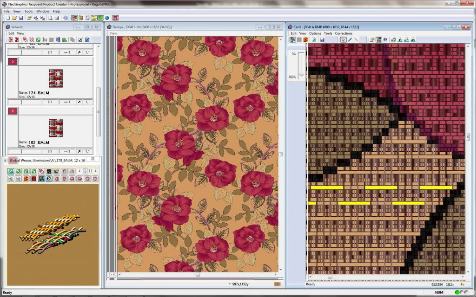The height and width of the screenshot is (297, 476).
Task: Click the 3D weave preview in Global Weave
Action: (x=53, y=234)
